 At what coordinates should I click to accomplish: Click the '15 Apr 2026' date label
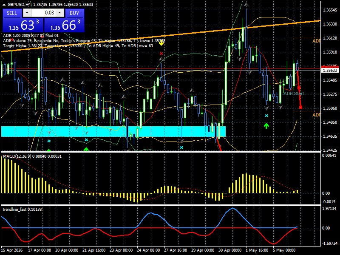pos(12,250)
